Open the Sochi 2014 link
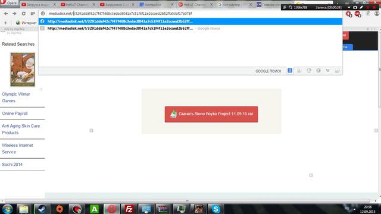The image size is (381, 214). (x=12, y=165)
